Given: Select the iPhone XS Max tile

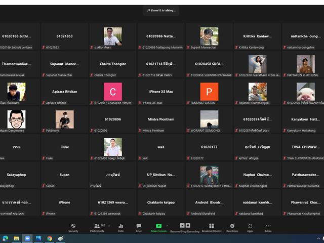Looking at the screenshot, I should [x=161, y=92].
